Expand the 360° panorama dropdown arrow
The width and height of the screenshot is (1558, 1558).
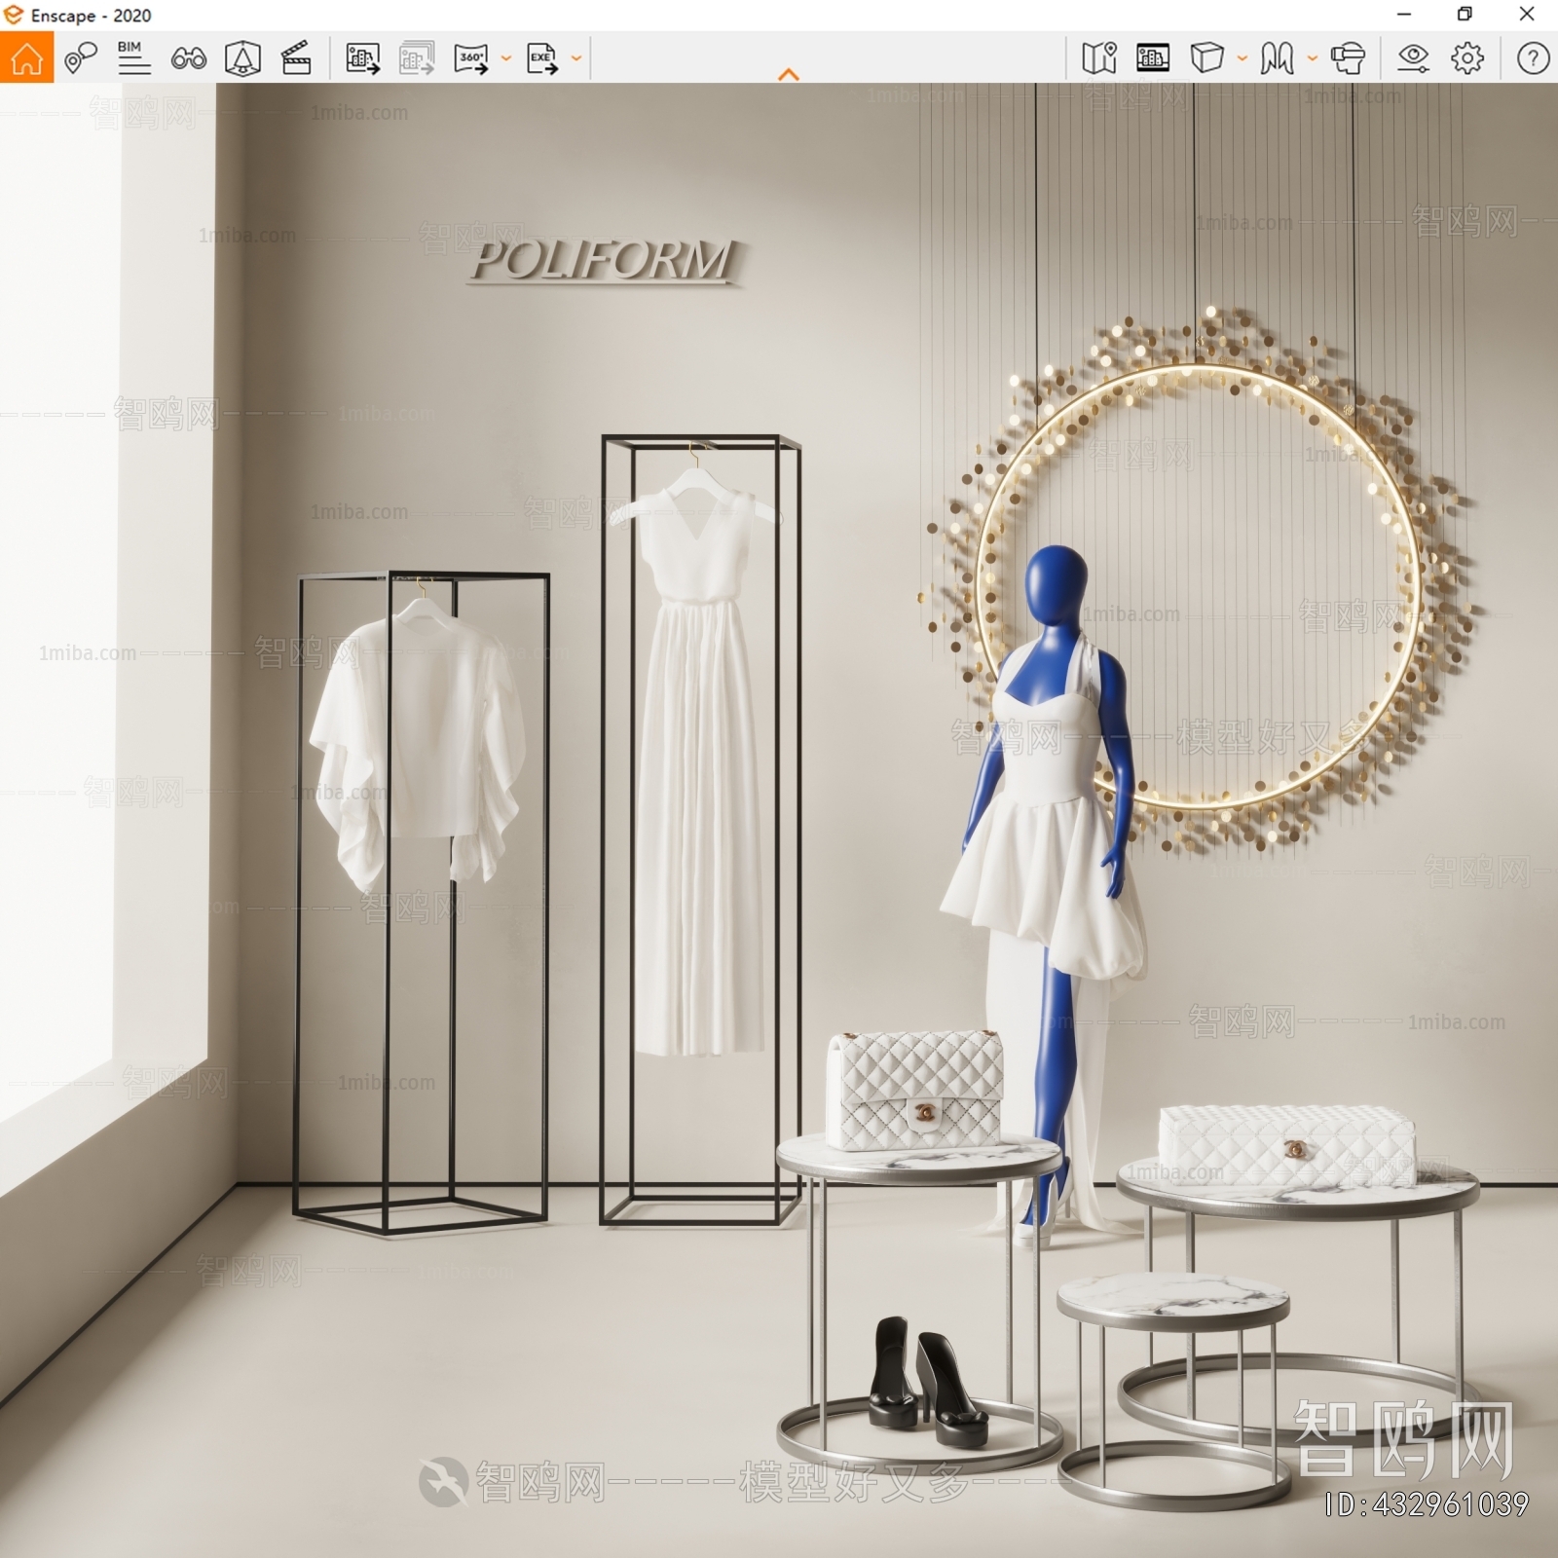click(x=505, y=58)
